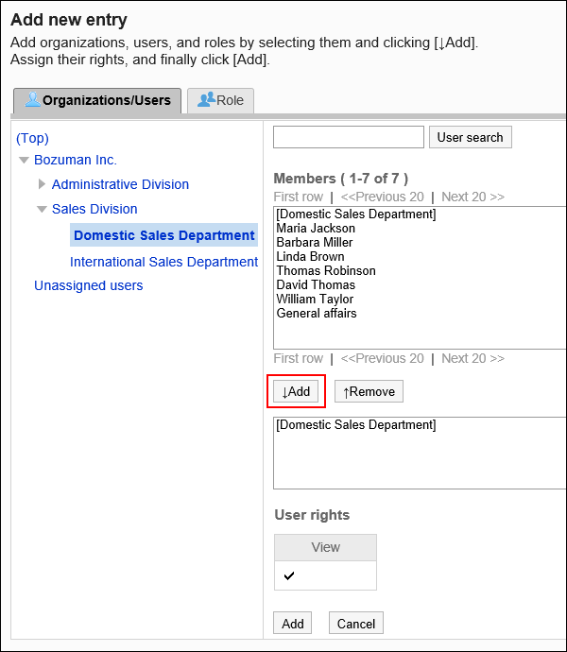Image resolution: width=567 pixels, height=652 pixels.
Task: Click 'Next 20 >>' below Members list
Action: (473, 358)
